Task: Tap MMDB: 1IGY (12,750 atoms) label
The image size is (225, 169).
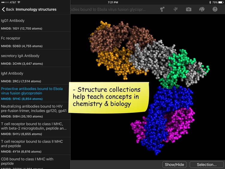Action: (22, 29)
